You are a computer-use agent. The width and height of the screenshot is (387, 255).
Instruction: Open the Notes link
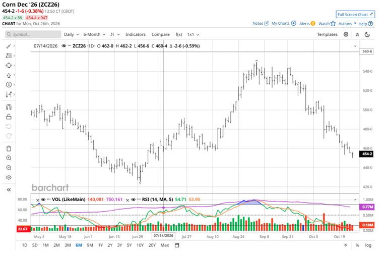(x=260, y=23)
